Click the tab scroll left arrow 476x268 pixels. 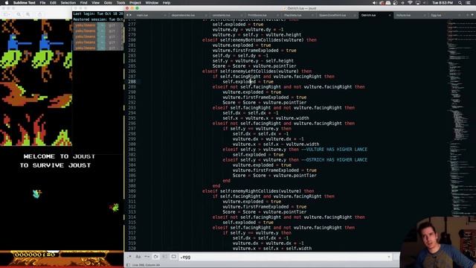(x=127, y=15)
